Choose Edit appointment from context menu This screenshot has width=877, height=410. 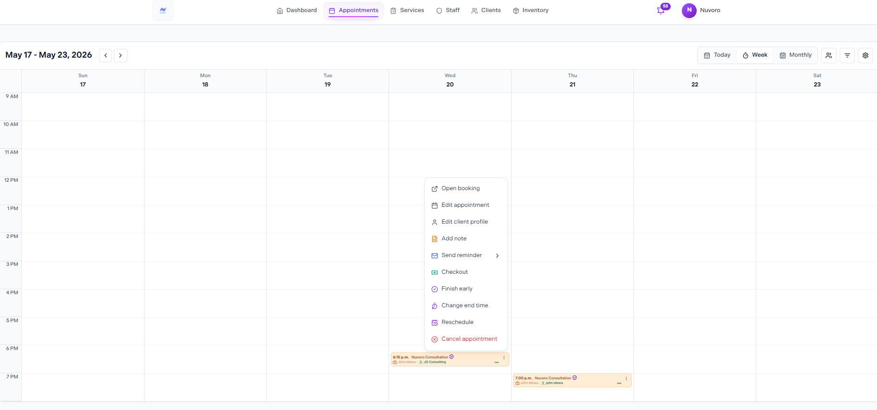[466, 205]
